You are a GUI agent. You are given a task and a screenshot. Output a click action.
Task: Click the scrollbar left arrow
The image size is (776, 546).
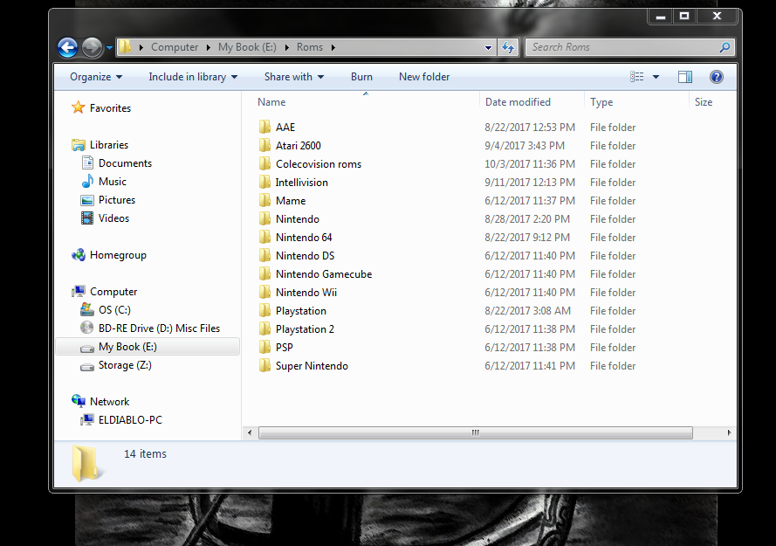[250, 432]
